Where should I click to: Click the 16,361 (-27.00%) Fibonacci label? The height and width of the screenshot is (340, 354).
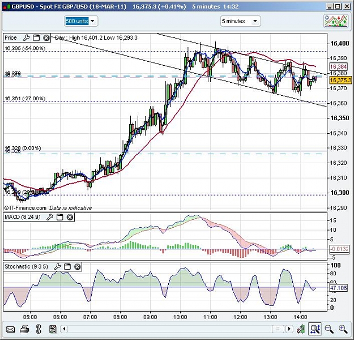pyautogui.click(x=25, y=99)
